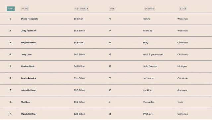Screen dimensions: 212x120
Task: Select Johnelle Hunt name entry
Action: (28, 90)
